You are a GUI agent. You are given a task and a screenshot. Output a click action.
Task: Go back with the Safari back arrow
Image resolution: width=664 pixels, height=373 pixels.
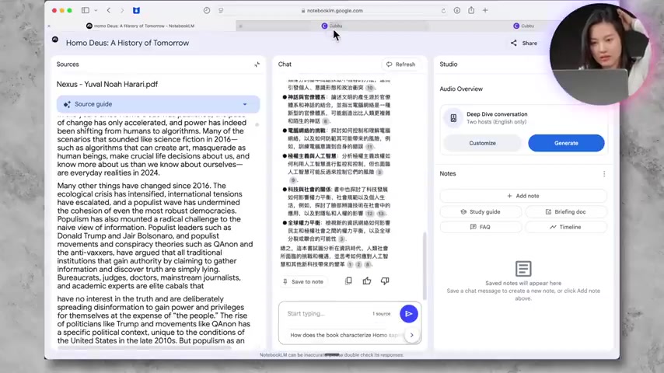(109, 10)
